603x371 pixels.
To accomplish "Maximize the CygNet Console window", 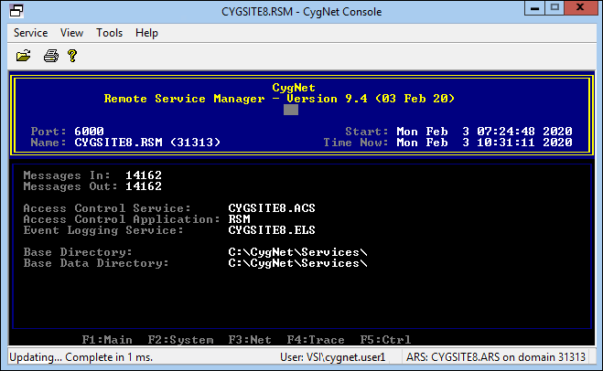I will tap(555, 8).
